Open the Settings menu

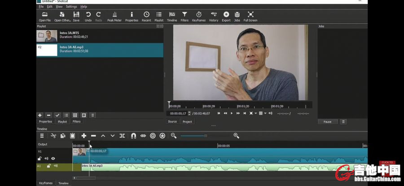point(71,7)
